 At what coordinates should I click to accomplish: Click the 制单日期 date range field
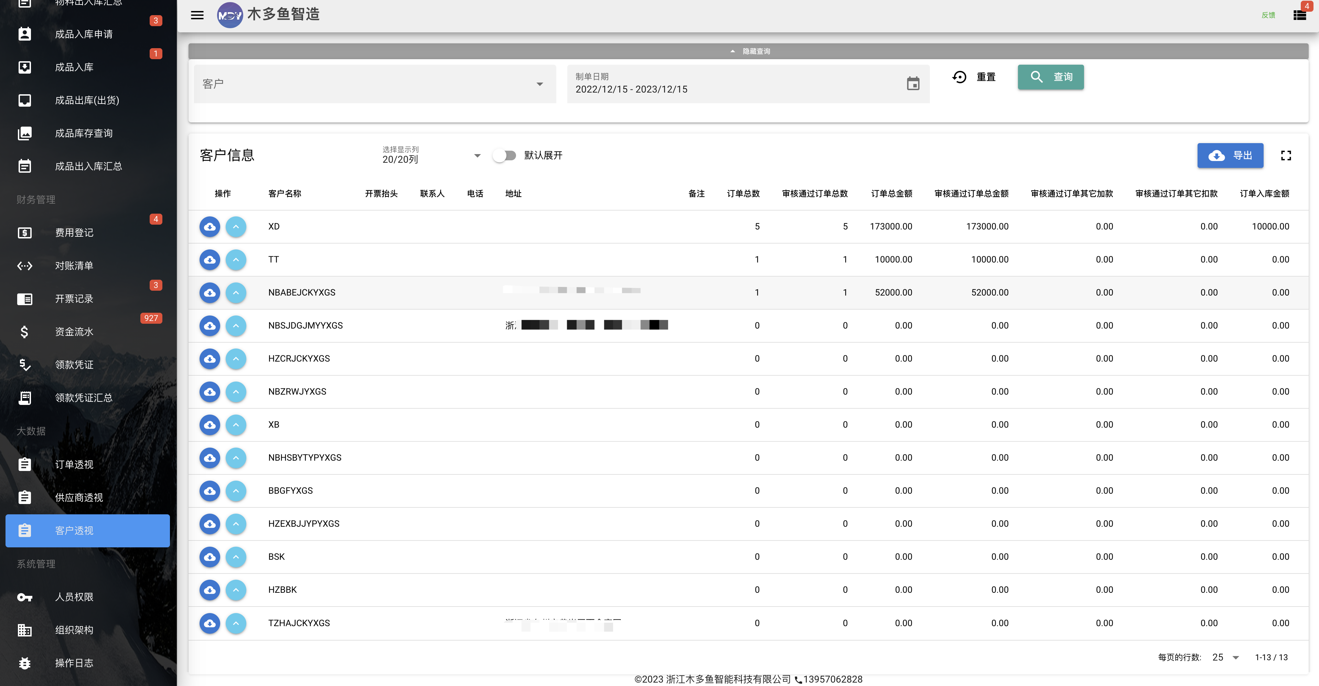point(748,84)
